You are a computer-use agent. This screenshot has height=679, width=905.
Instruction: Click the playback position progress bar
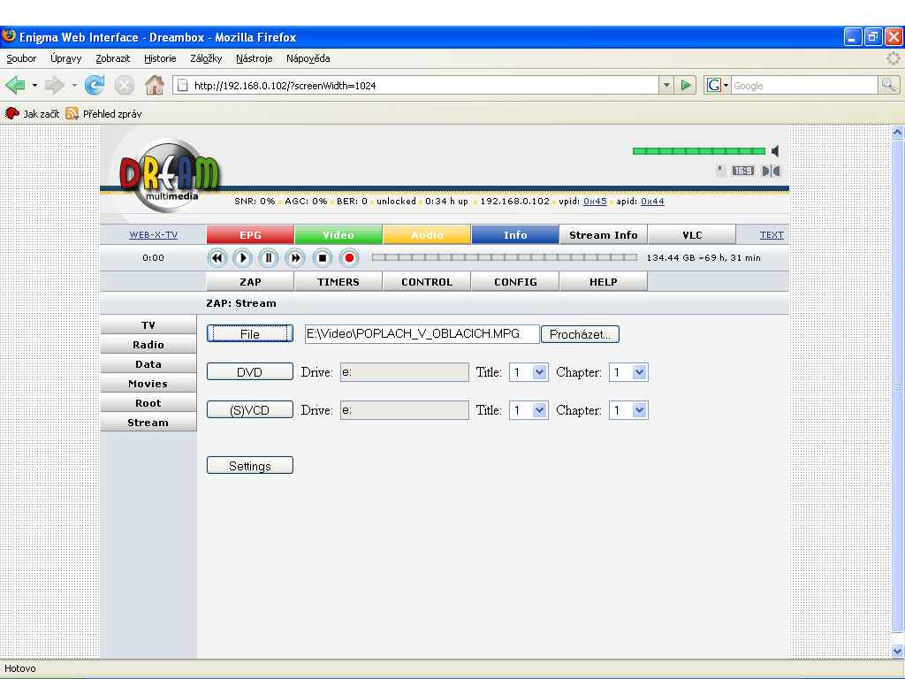coord(505,257)
